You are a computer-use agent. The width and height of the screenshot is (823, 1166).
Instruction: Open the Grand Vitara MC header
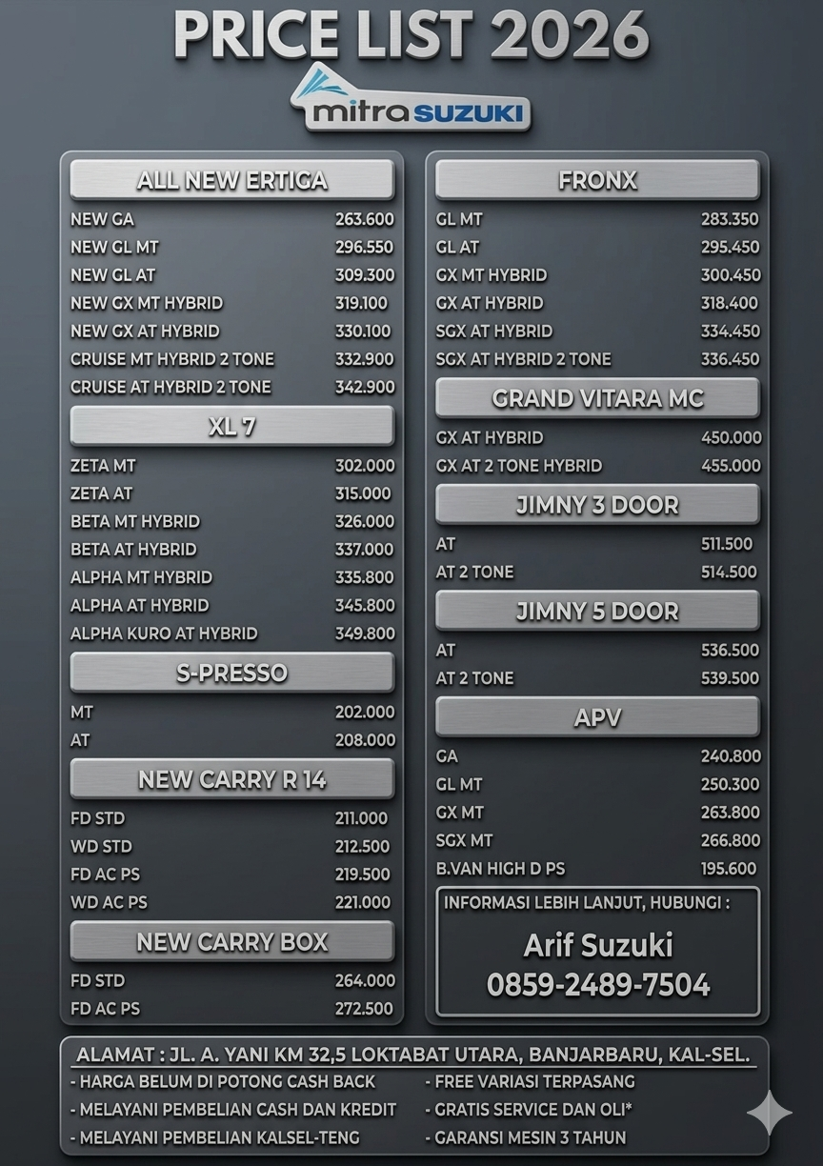[597, 398]
